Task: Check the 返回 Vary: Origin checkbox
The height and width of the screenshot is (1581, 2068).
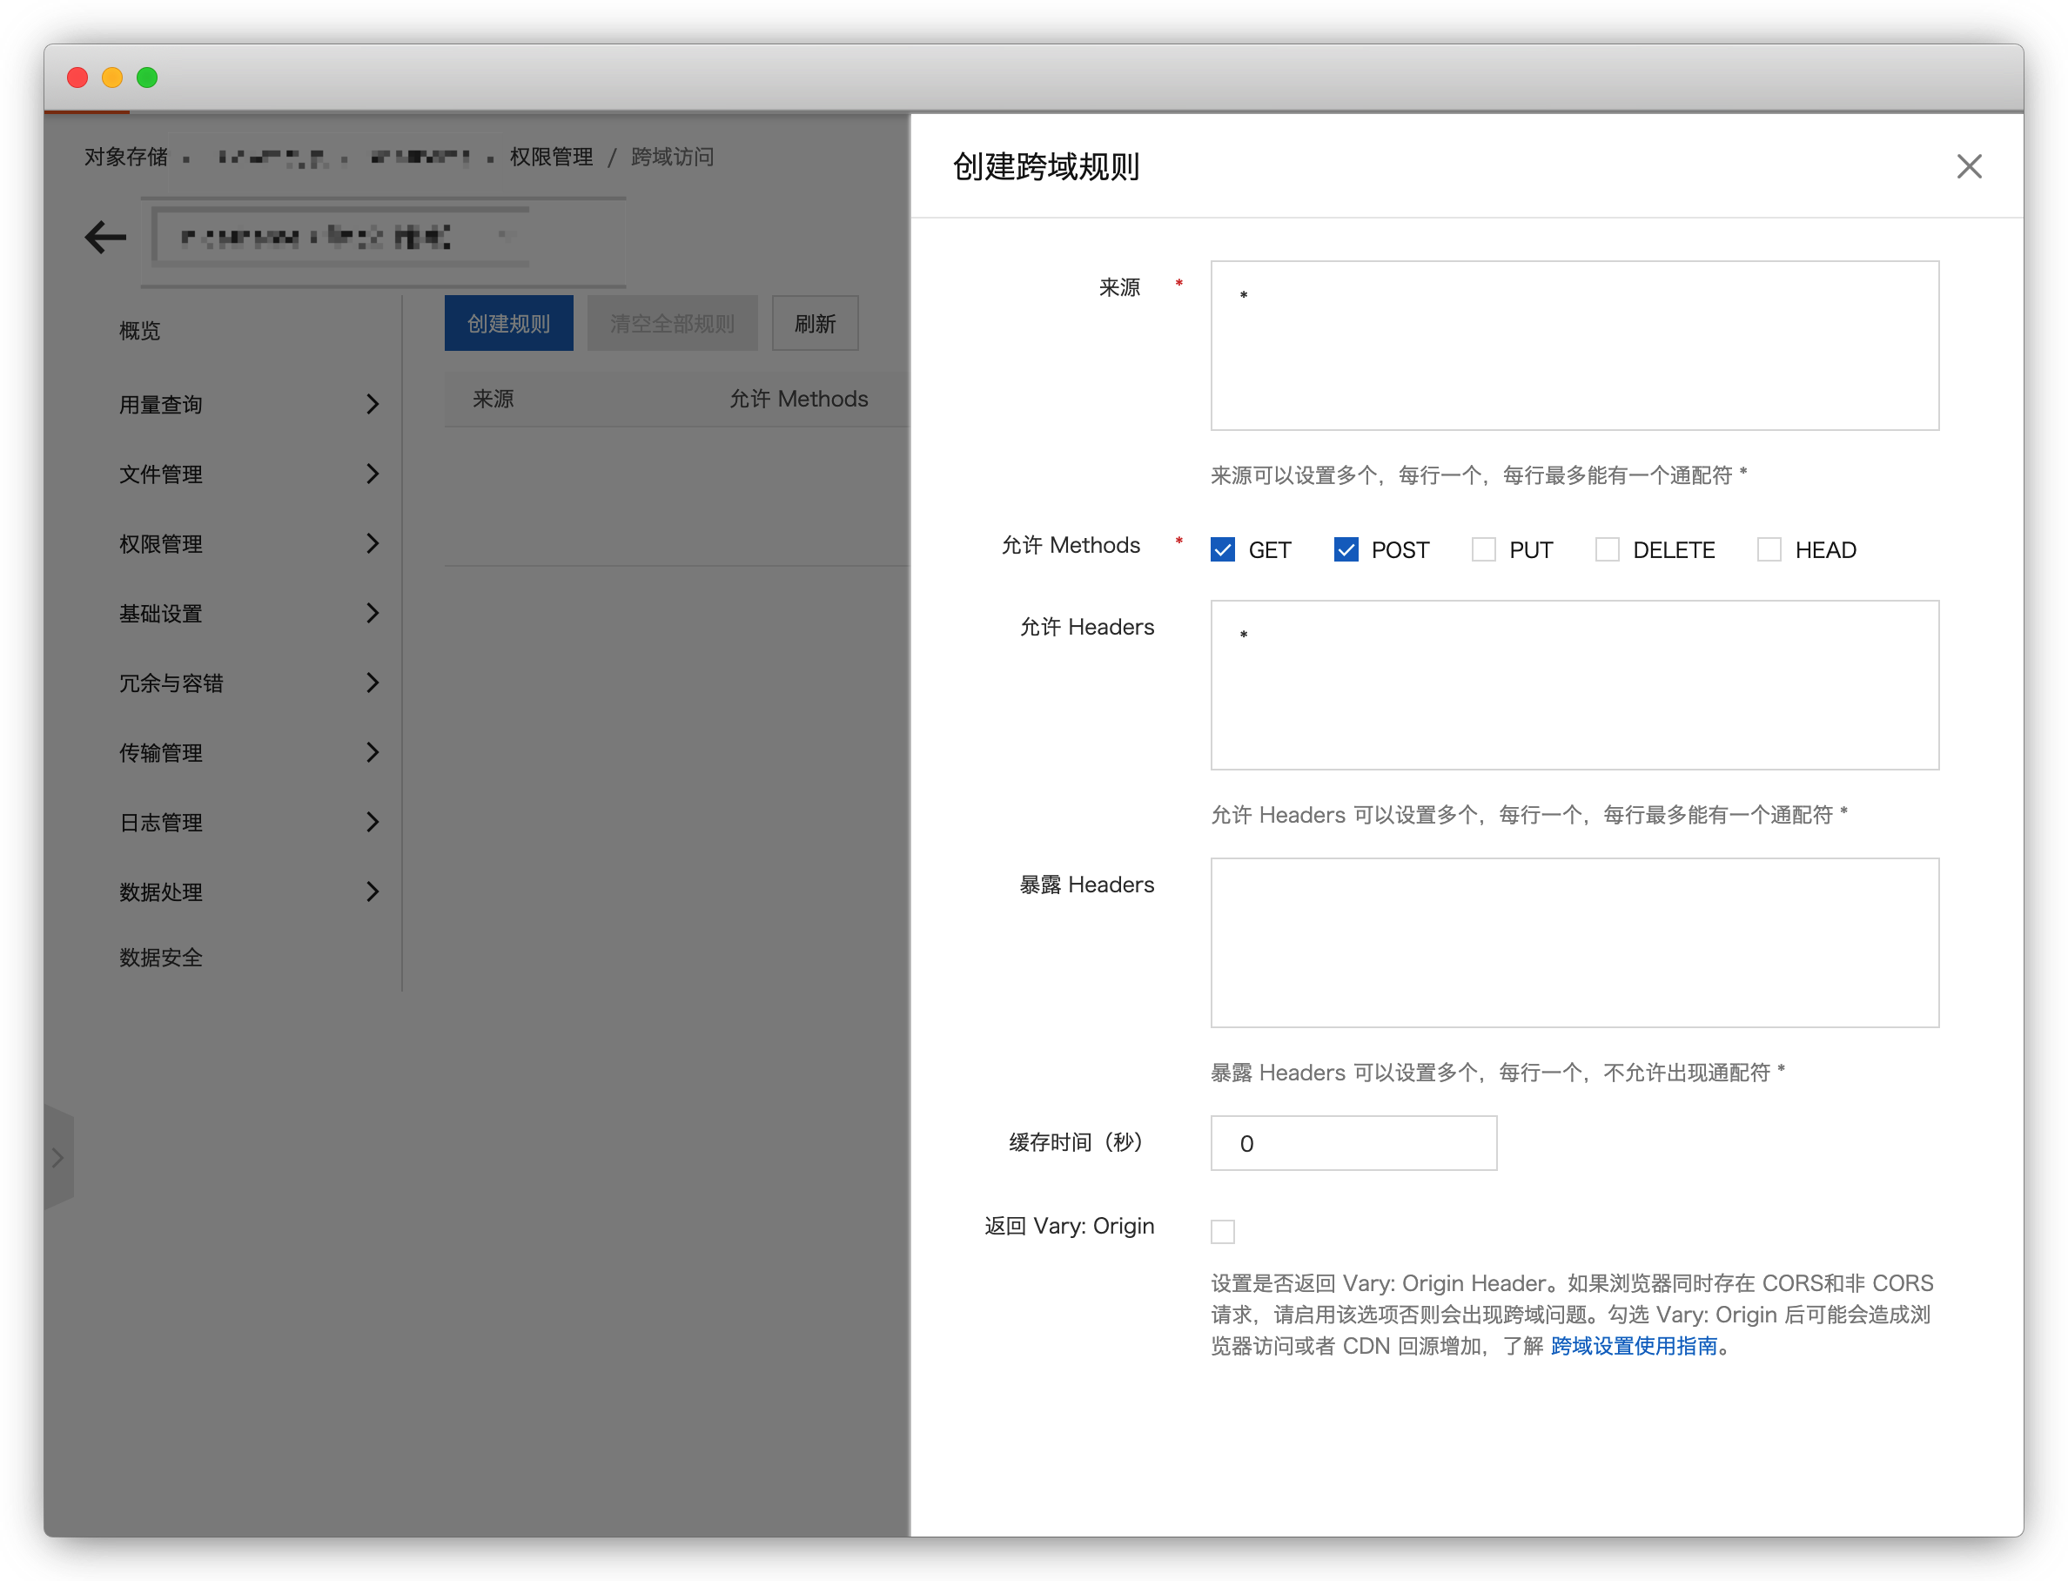Action: coord(1222,1231)
